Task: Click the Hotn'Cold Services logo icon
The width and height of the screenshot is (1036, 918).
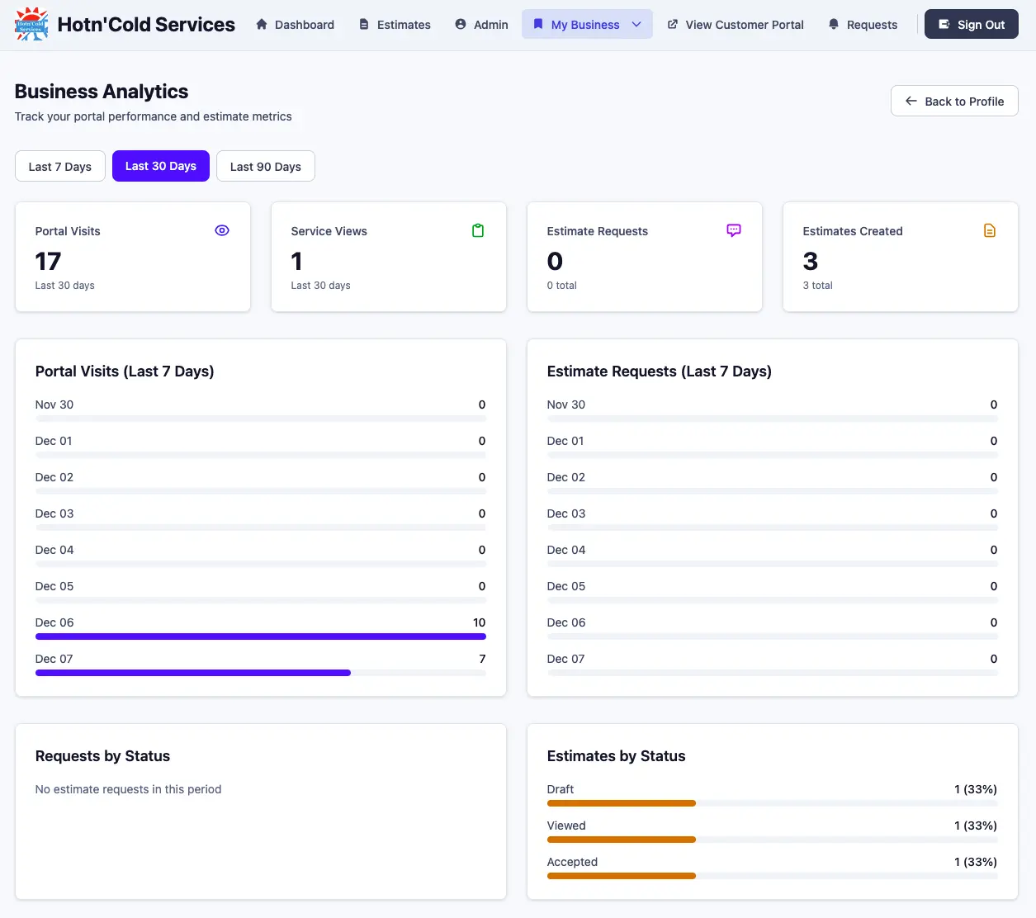Action: click(31, 25)
